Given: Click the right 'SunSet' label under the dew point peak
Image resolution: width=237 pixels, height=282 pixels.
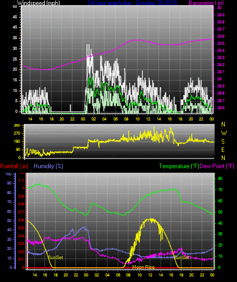Looking at the screenshot, I should (x=182, y=258).
